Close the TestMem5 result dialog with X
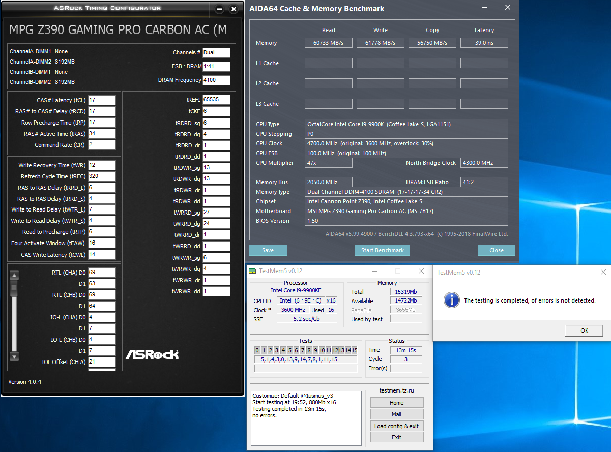The image size is (611, 452). click(x=603, y=272)
